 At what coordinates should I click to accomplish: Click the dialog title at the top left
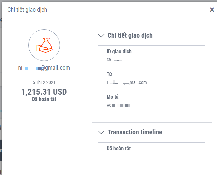point(27,10)
